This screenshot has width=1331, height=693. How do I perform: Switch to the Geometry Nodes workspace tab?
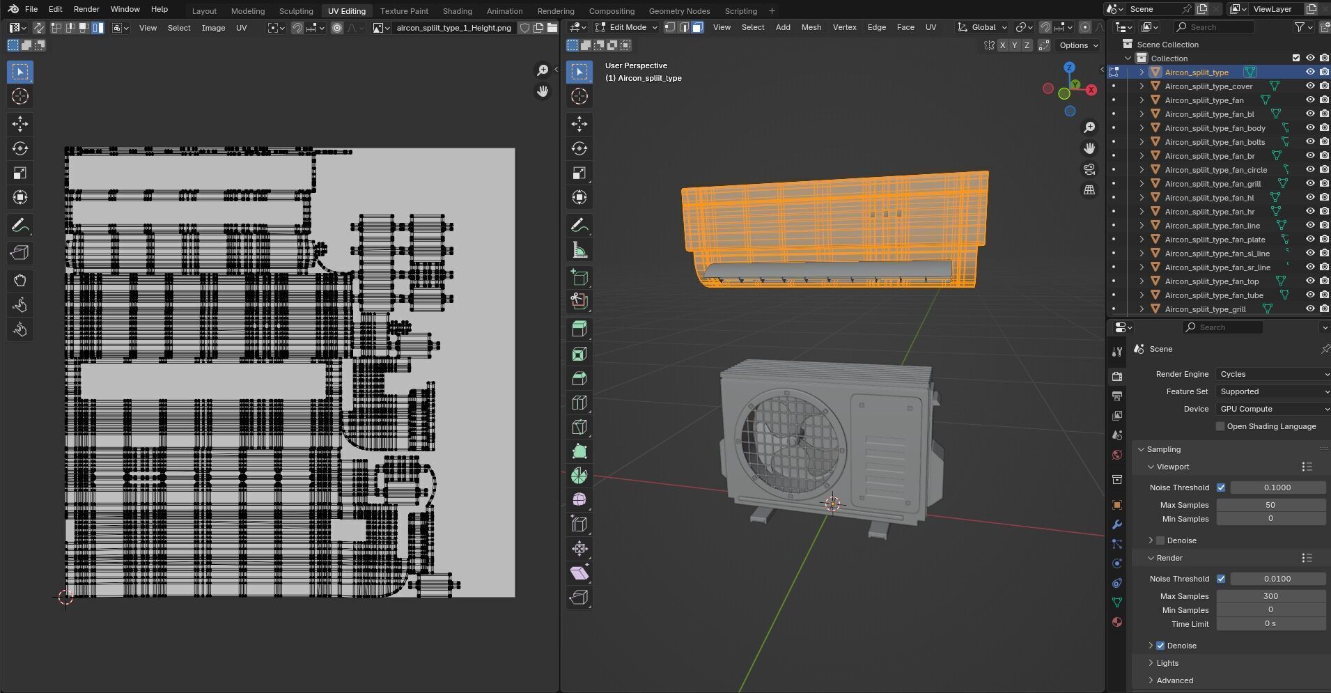pos(679,11)
